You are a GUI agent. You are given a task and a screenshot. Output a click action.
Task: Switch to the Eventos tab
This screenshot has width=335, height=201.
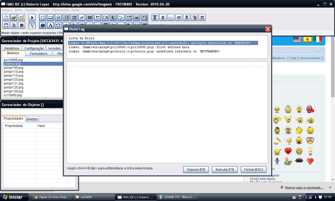(x=32, y=119)
